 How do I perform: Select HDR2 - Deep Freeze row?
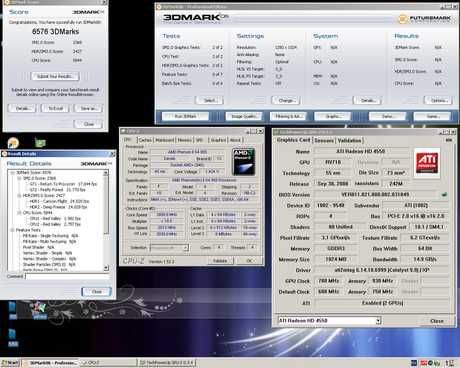coord(58,207)
